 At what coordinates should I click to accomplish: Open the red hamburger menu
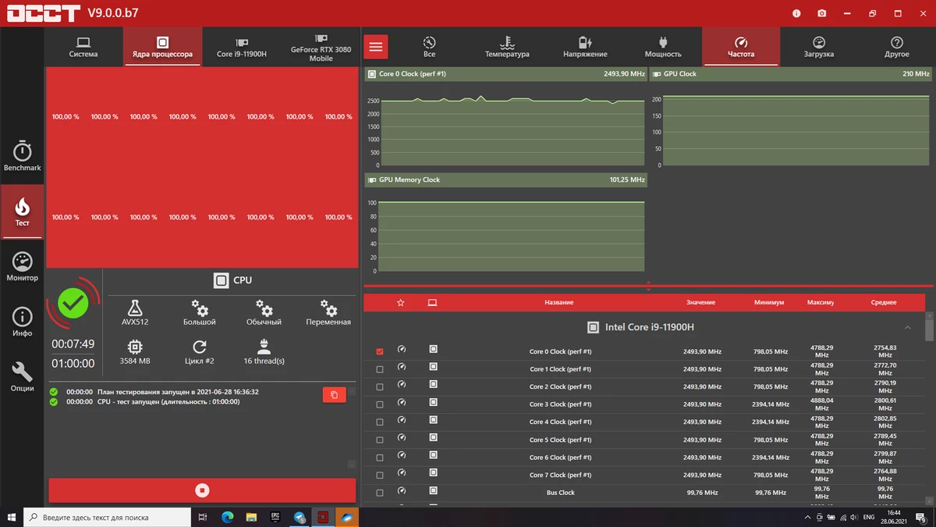[x=376, y=47]
